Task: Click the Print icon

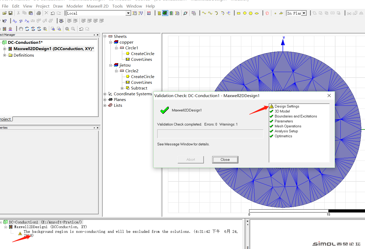Action: click(39, 13)
